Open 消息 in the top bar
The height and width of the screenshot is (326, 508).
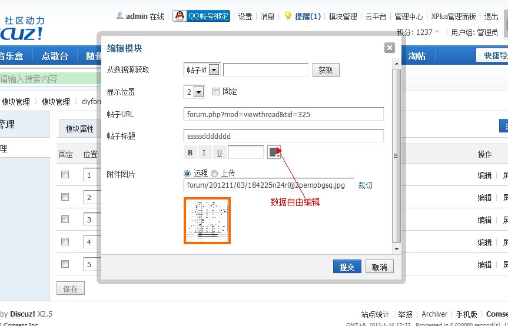point(267,16)
